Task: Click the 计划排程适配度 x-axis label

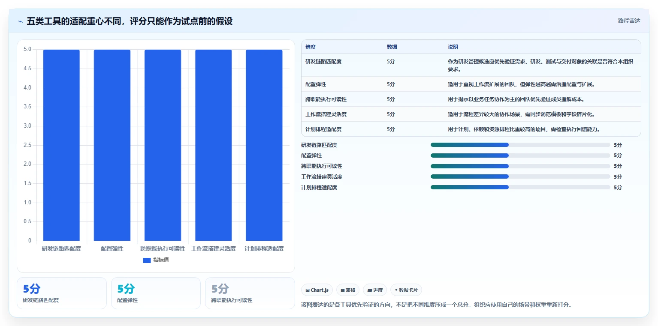Action: tap(264, 248)
